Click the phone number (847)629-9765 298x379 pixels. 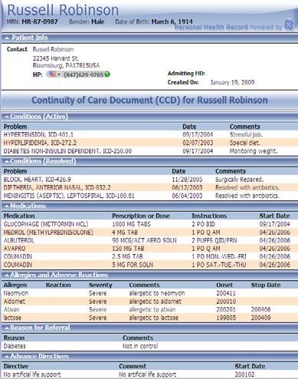(x=84, y=74)
